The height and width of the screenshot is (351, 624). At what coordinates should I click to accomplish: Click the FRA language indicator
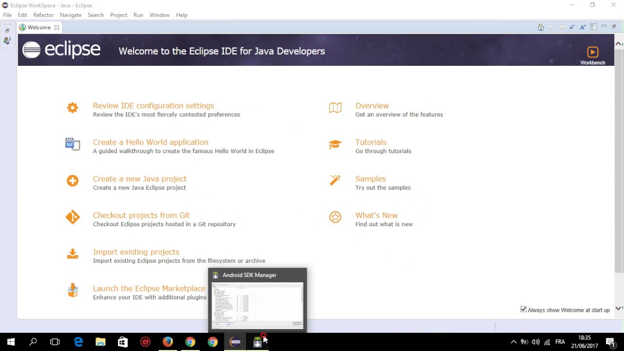click(x=560, y=342)
